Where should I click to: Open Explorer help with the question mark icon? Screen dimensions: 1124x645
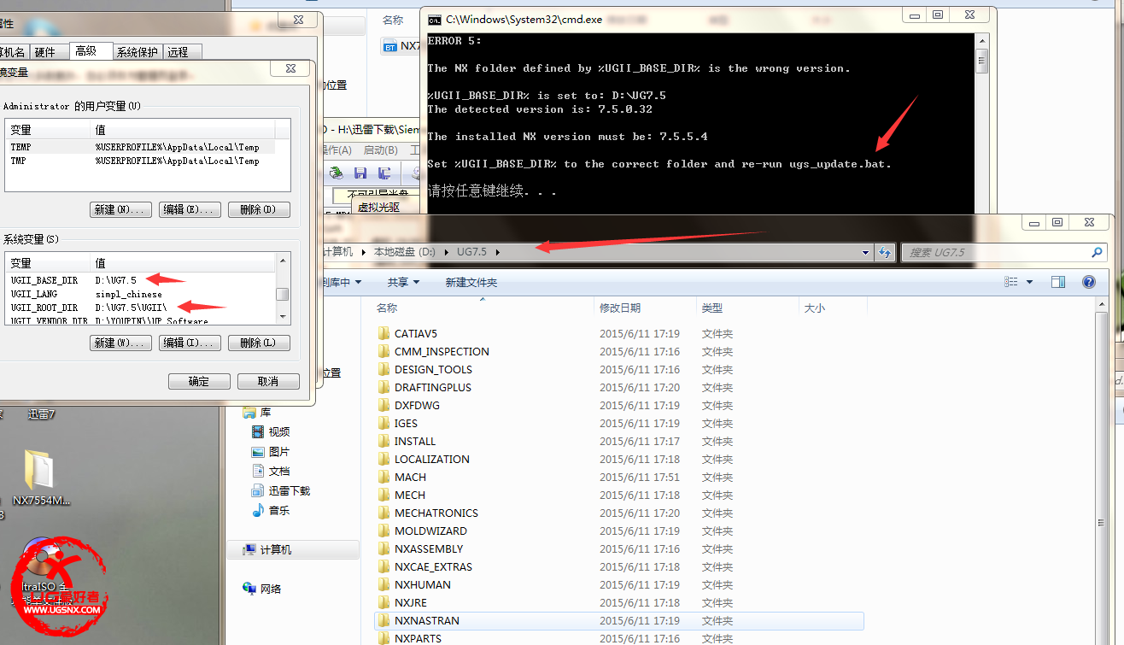[x=1089, y=282]
